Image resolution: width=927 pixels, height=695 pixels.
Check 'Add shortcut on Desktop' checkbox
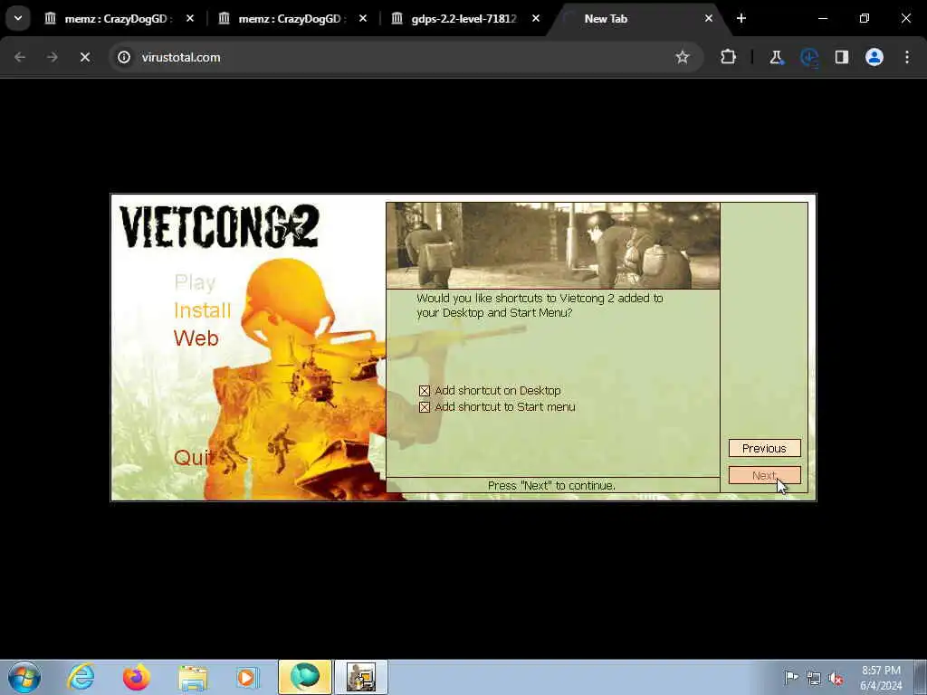click(x=425, y=391)
